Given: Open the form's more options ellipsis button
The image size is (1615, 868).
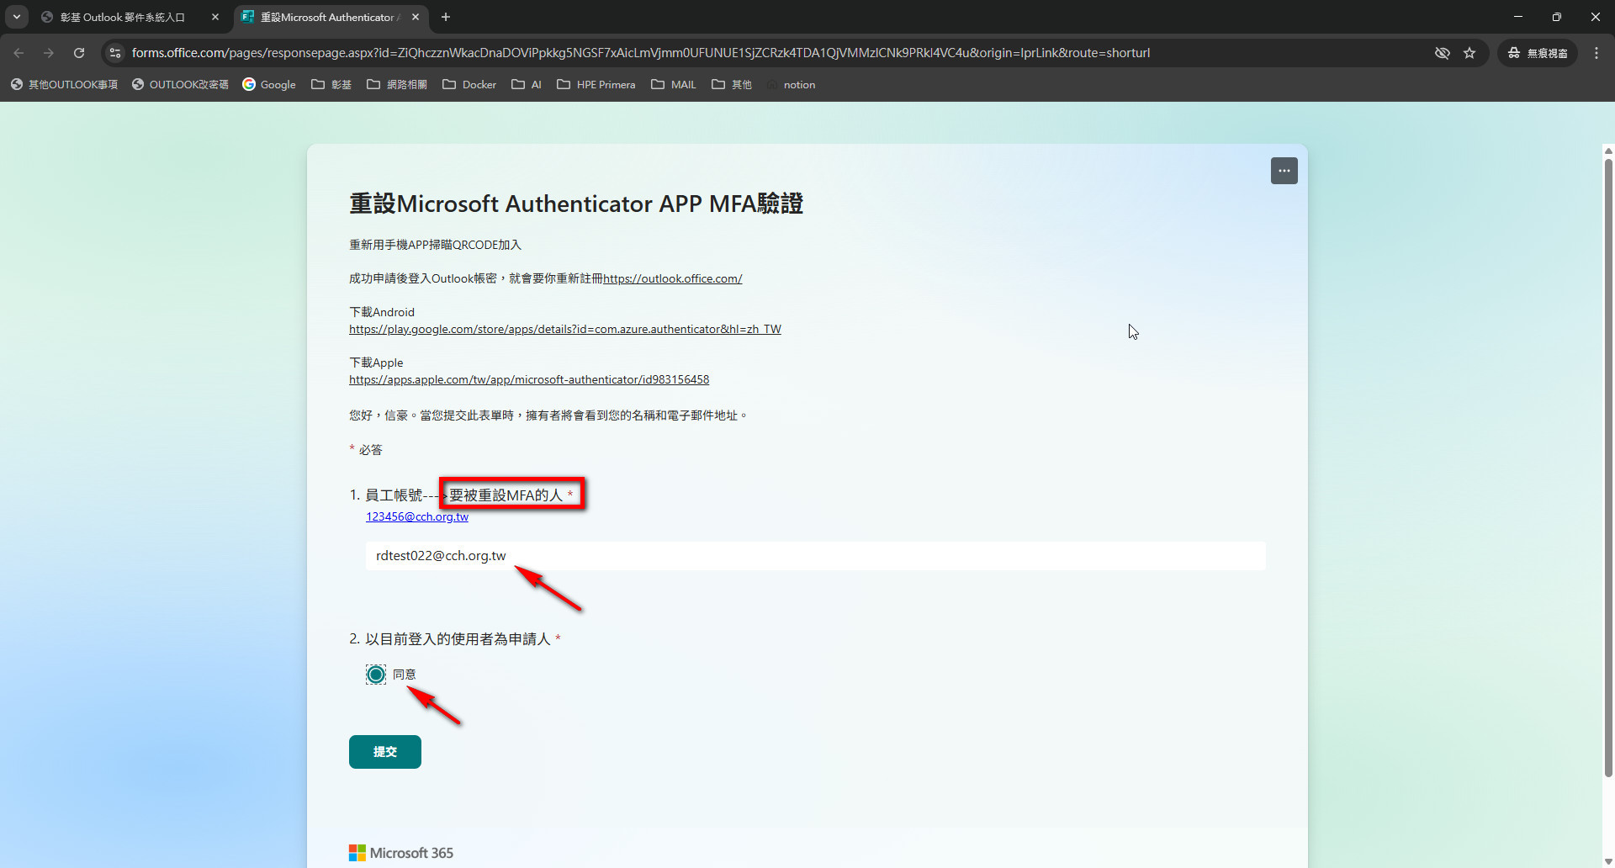Looking at the screenshot, I should 1284,171.
